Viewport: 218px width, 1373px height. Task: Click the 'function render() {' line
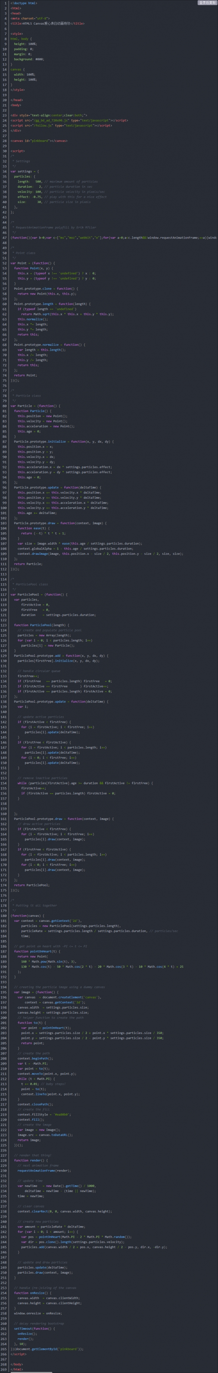(x=31, y=1161)
